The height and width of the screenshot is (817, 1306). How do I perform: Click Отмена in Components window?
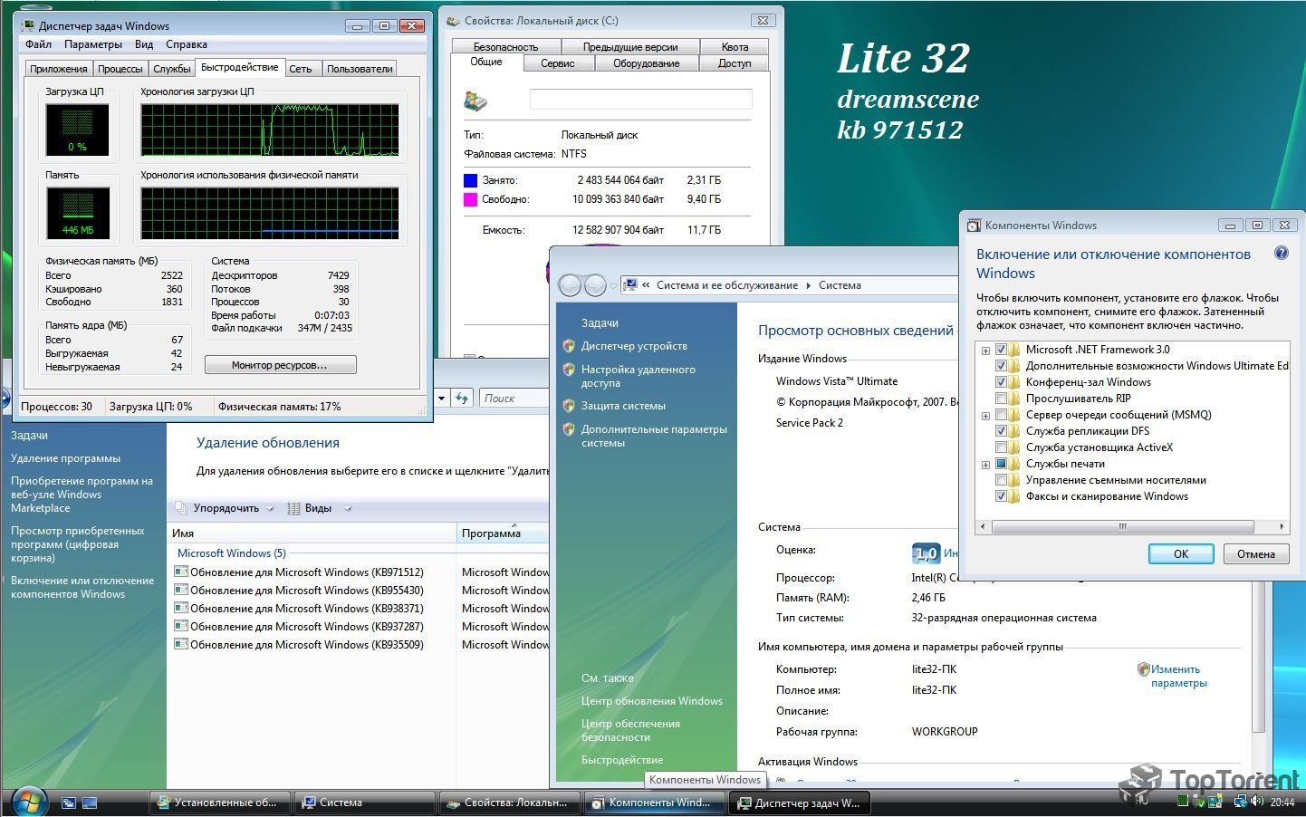(x=1256, y=553)
